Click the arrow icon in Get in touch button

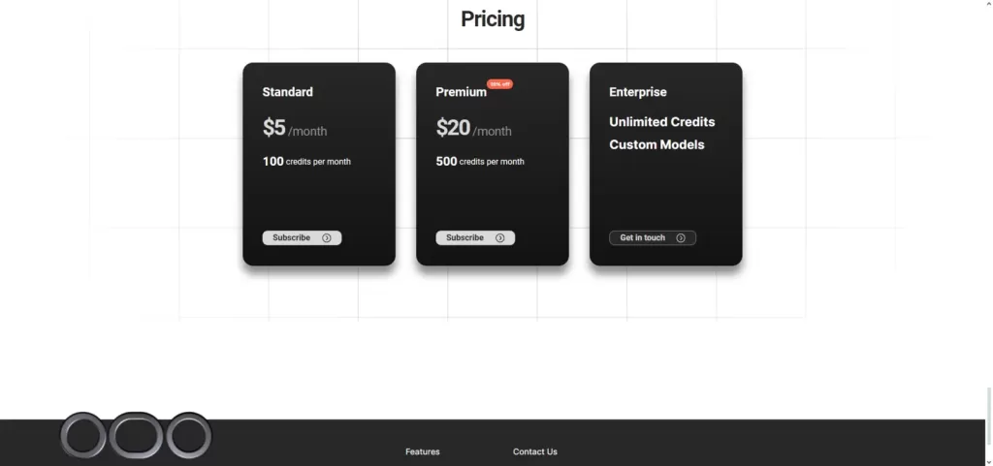(x=681, y=237)
